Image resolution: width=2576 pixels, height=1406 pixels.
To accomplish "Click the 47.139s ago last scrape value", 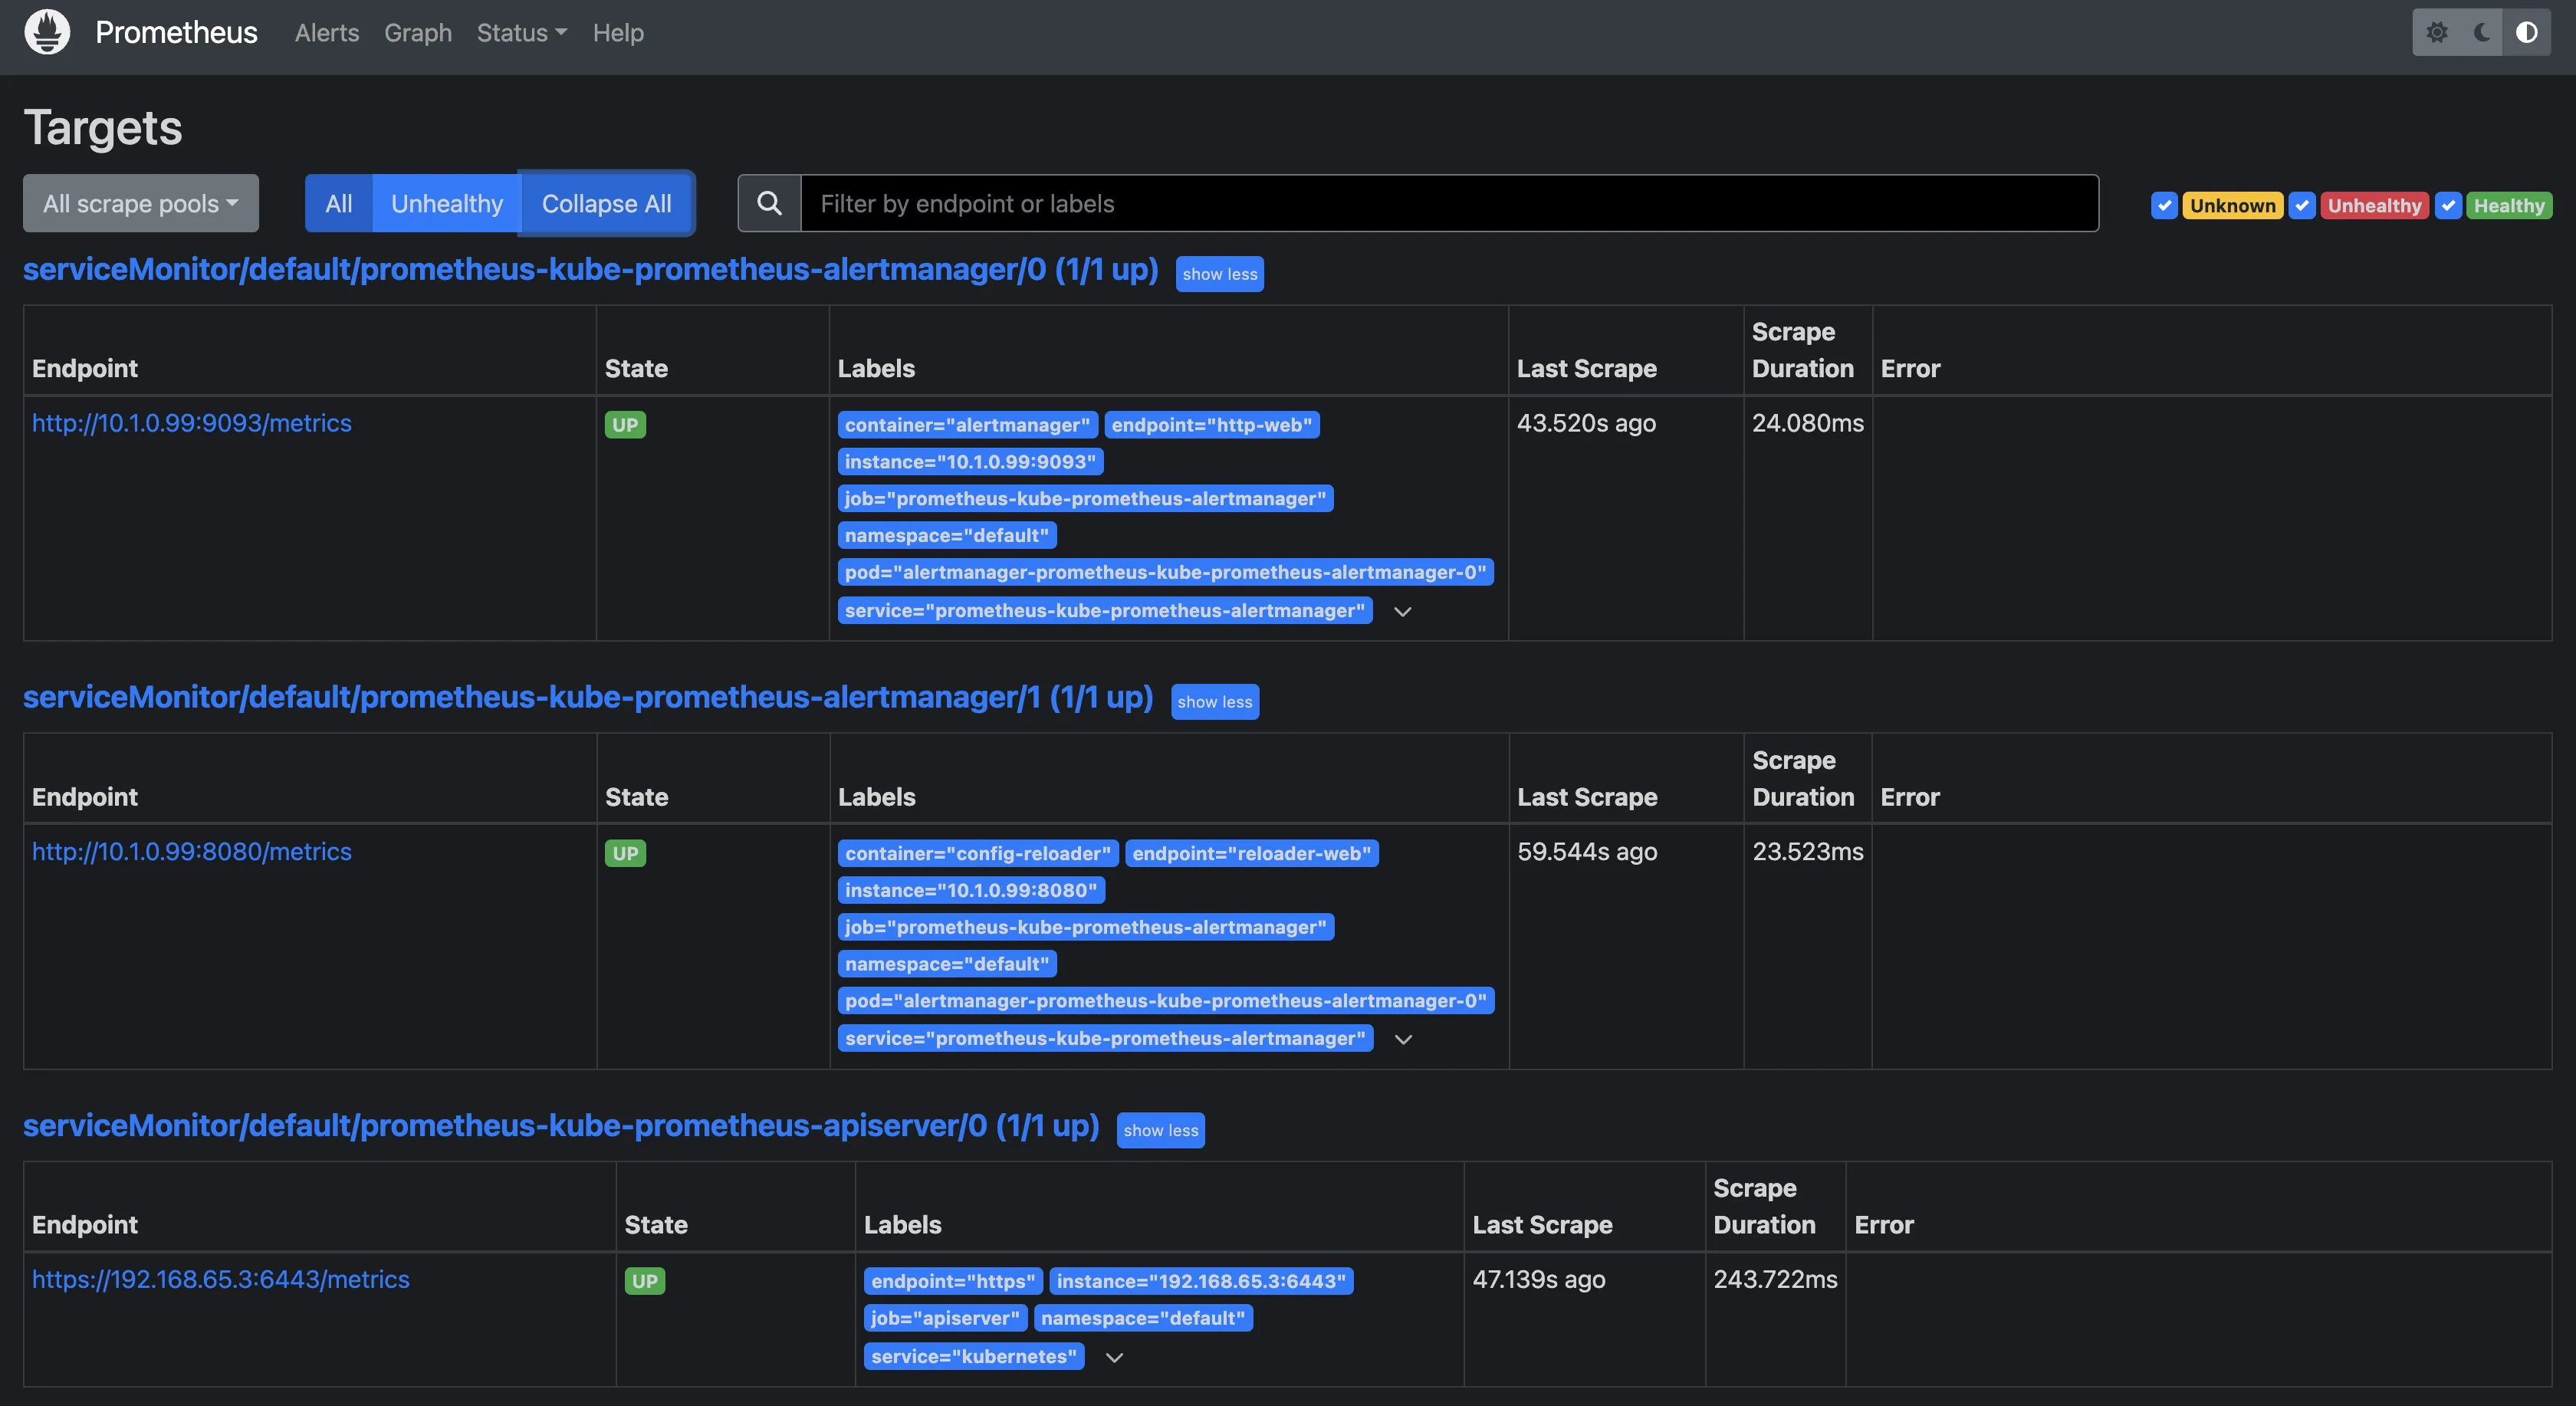I will [1539, 1280].
